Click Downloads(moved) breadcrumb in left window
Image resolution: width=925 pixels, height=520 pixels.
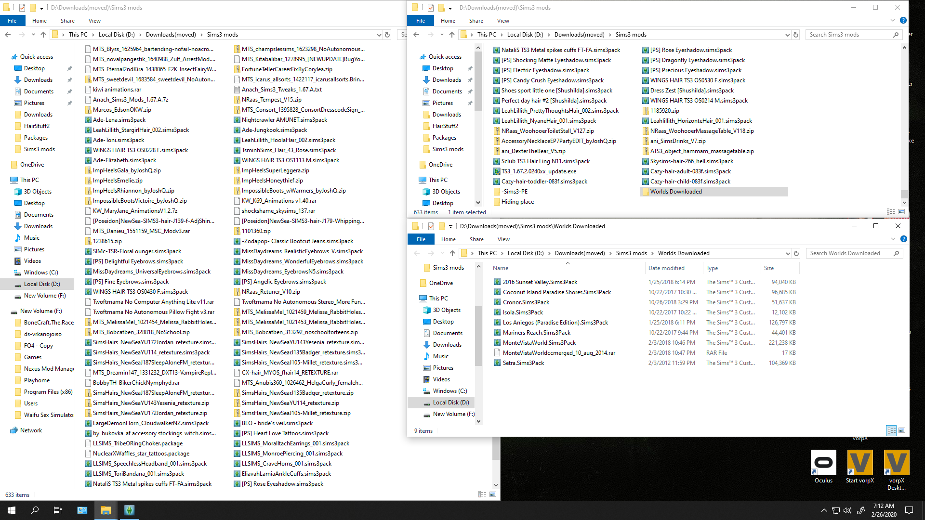click(x=171, y=35)
